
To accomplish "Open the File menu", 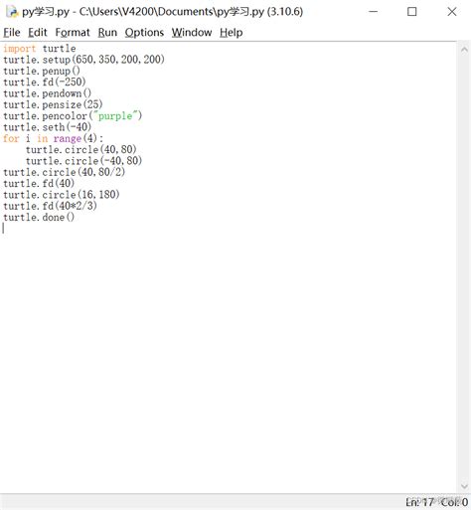I will tap(12, 33).
